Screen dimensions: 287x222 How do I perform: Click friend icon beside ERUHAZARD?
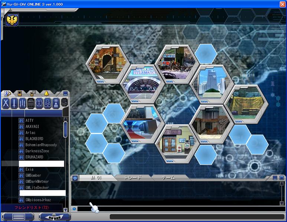tap(21, 157)
